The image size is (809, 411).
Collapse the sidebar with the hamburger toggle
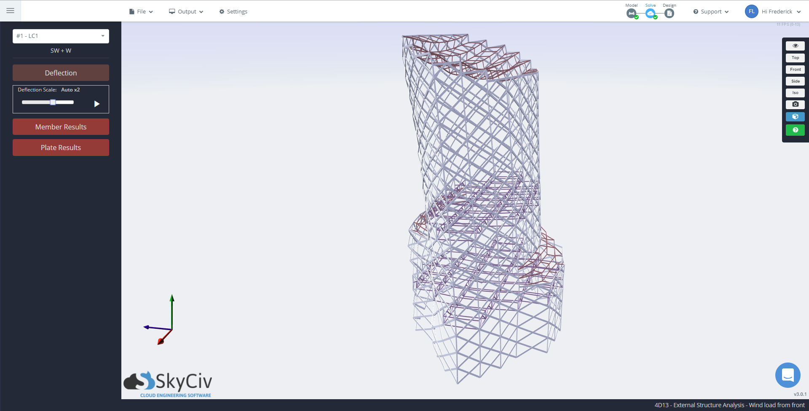[x=10, y=11]
